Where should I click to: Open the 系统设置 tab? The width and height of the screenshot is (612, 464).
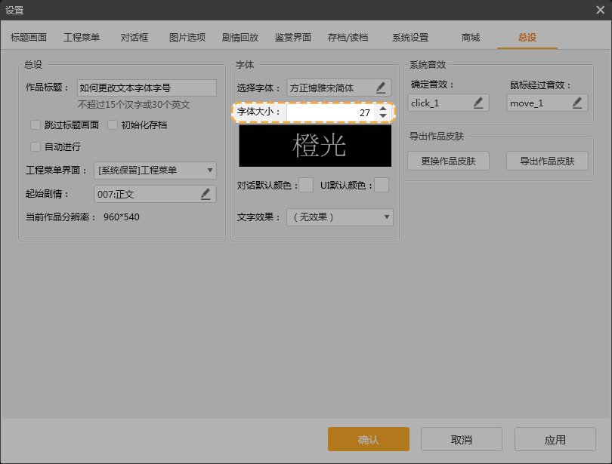pyautogui.click(x=410, y=38)
